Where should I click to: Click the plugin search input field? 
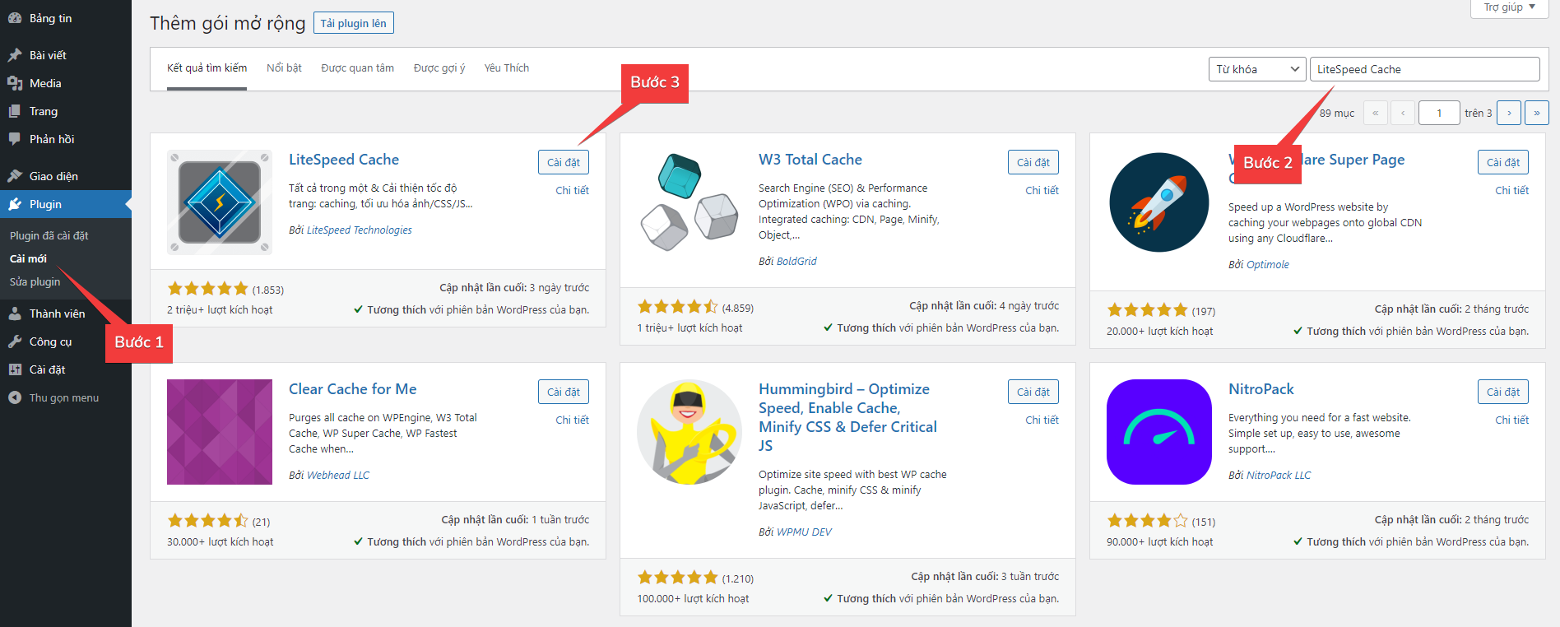(1423, 69)
